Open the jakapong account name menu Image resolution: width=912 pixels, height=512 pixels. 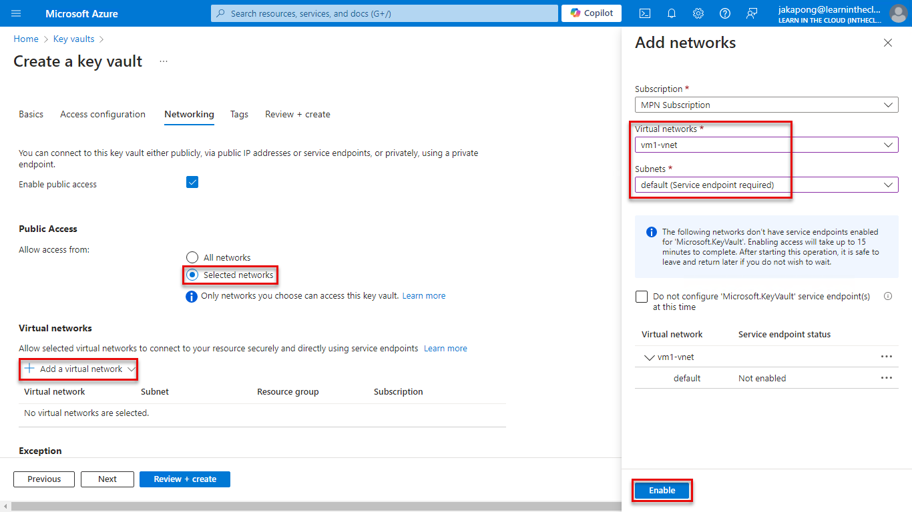(x=829, y=13)
